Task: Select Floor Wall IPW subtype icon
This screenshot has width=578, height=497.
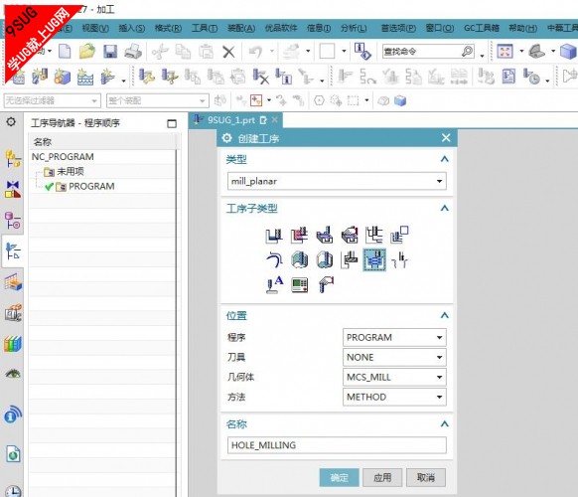Action: (x=299, y=235)
